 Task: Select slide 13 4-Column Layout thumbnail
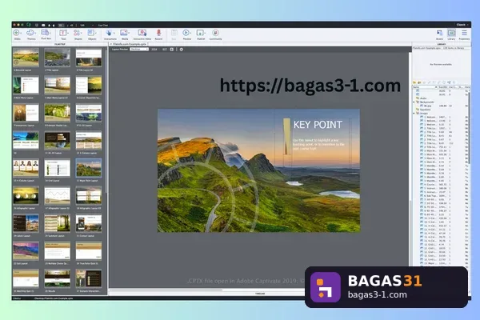click(26, 168)
